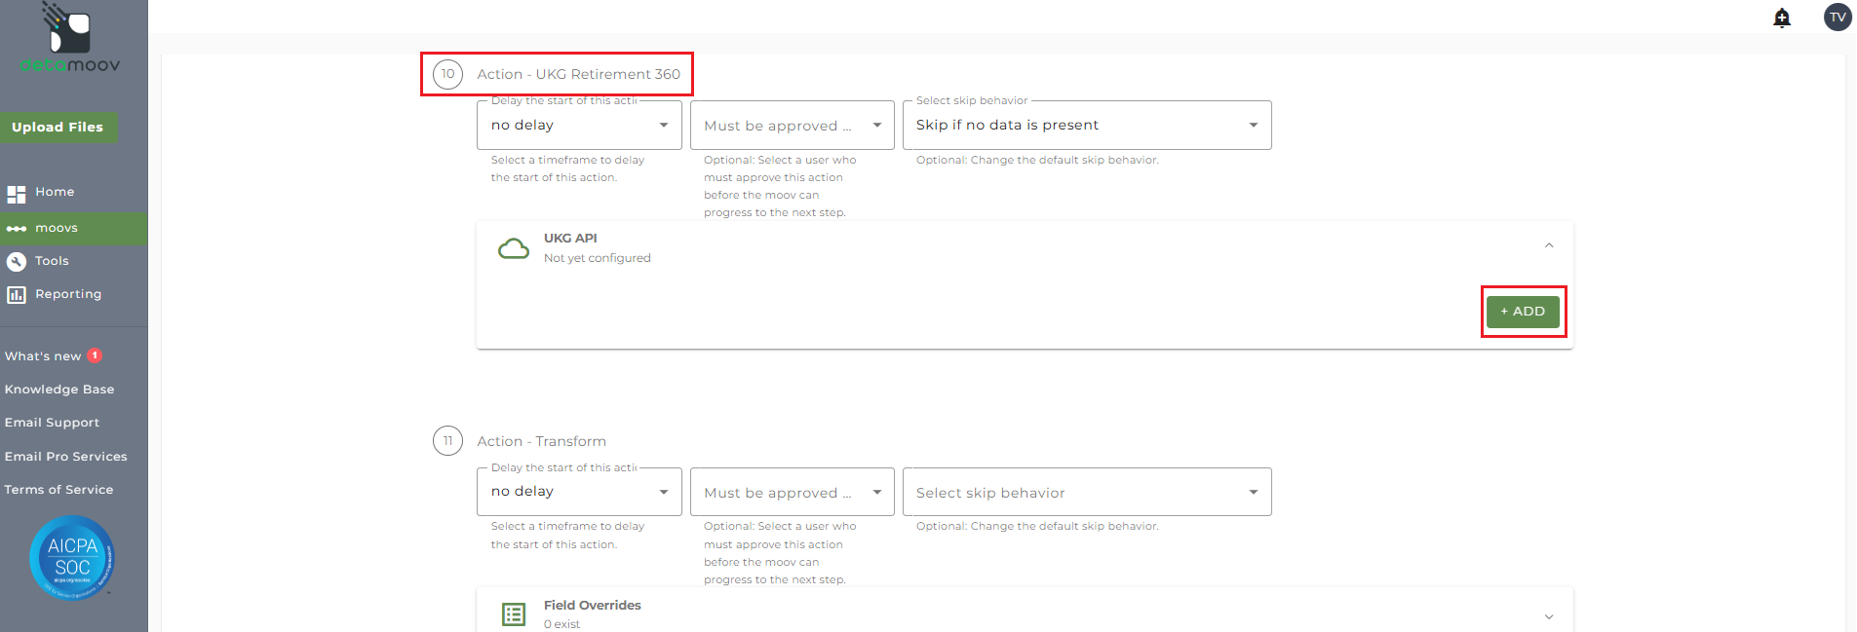
Task: Open 'Select skip behavior' dropdown for Transform
Action: [x=1086, y=493]
